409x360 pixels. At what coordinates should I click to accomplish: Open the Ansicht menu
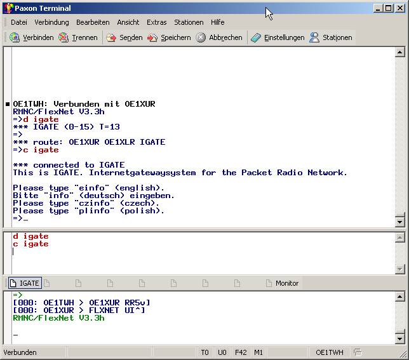coord(128,22)
